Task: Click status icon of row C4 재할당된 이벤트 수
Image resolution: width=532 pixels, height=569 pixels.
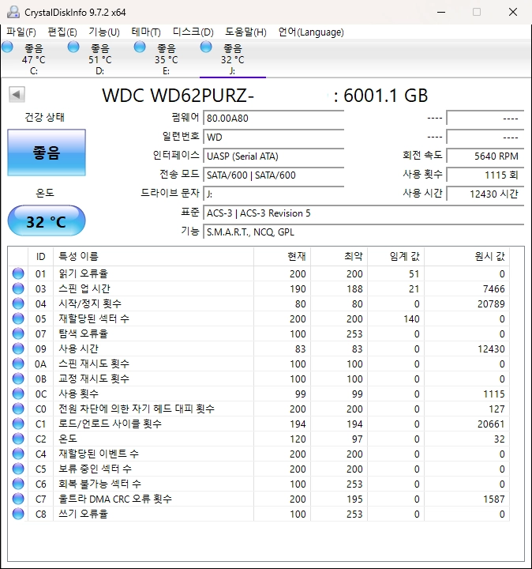Action: pos(18,454)
